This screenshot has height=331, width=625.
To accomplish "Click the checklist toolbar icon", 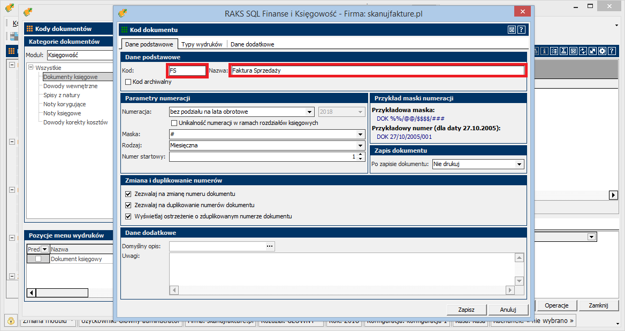I will (554, 51).
